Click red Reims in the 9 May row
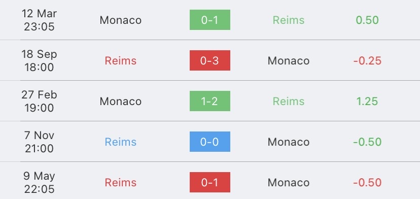 coord(121,183)
